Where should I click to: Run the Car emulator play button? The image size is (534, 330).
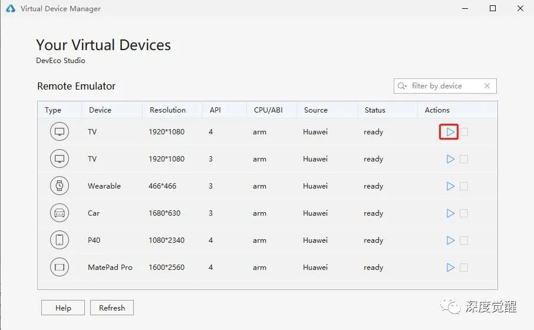pos(450,213)
